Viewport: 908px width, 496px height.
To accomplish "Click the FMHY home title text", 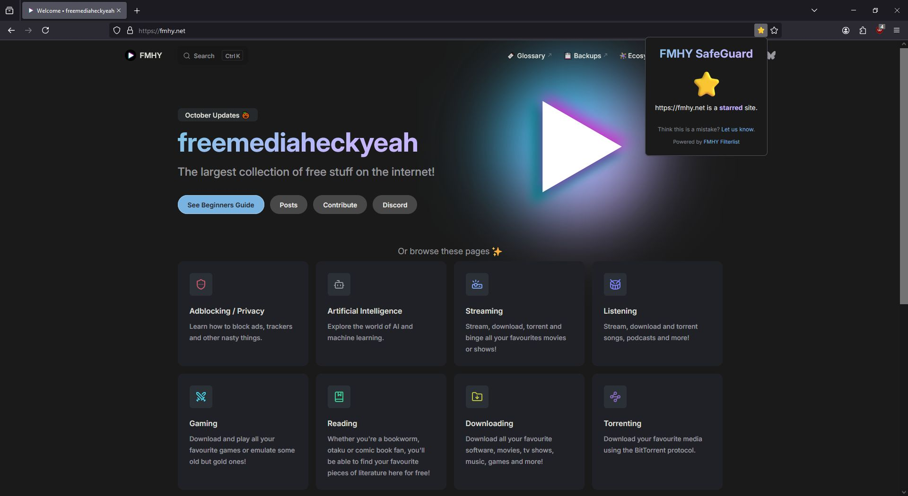I will tap(151, 55).
